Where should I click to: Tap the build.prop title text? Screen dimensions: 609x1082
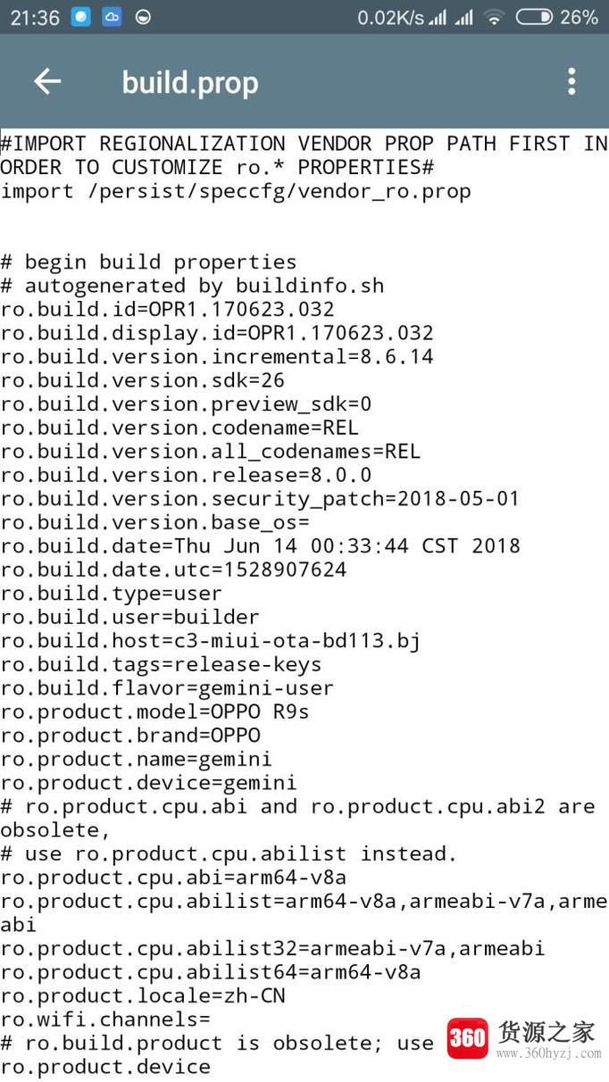click(190, 83)
